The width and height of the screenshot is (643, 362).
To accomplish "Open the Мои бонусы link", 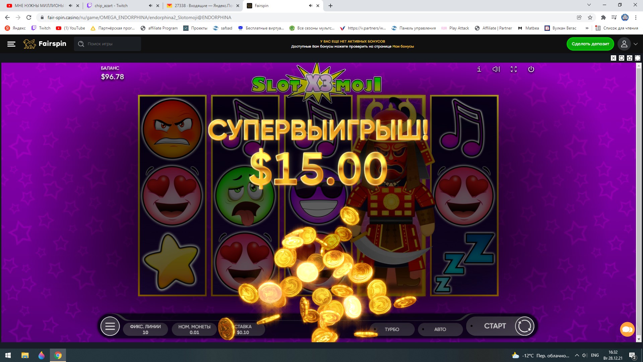I will (x=403, y=47).
